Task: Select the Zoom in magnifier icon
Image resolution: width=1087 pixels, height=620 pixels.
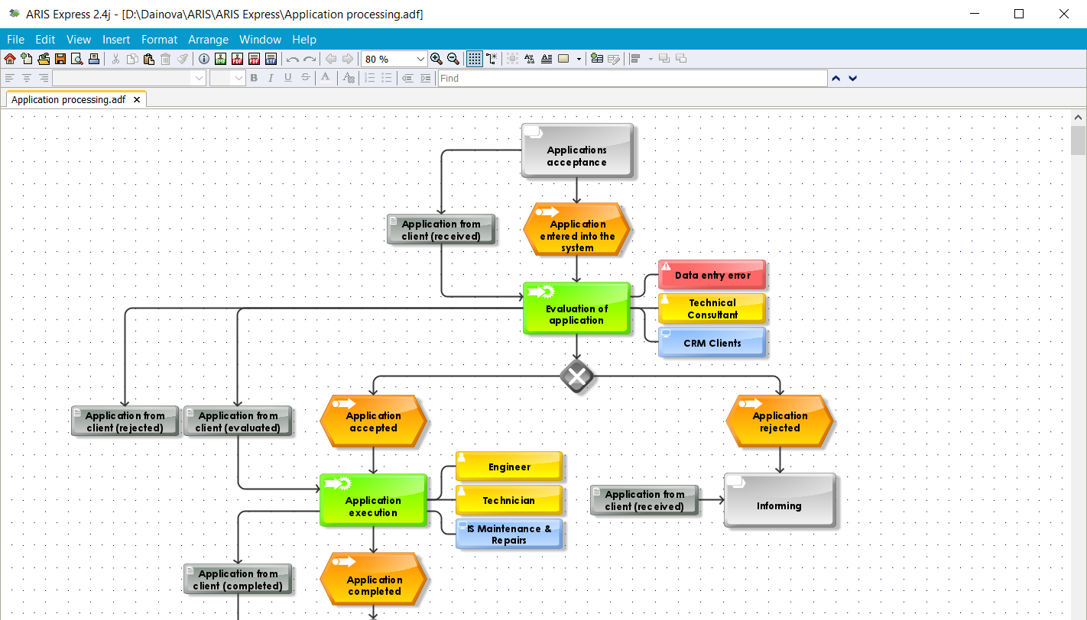Action: pos(436,59)
